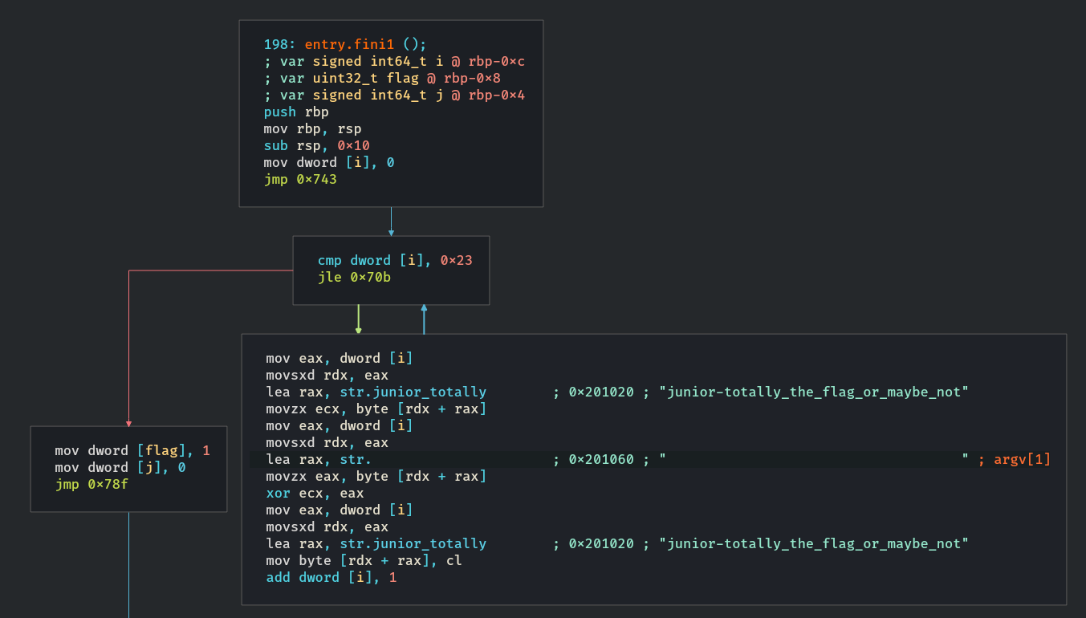Screen dimensions: 1086x618
Task: Click the movzx ecx, byte [rdx + rax] line
Action: tap(376, 409)
